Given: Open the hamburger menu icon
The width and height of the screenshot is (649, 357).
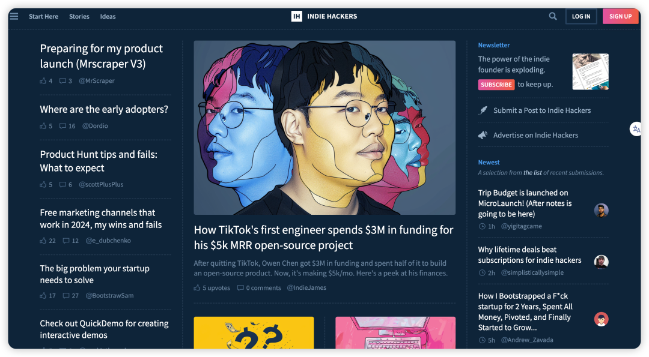Looking at the screenshot, I should click(14, 17).
